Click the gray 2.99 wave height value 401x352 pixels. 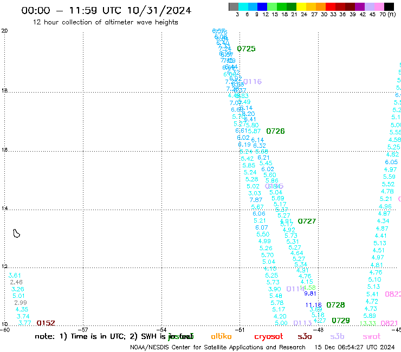click(21, 303)
